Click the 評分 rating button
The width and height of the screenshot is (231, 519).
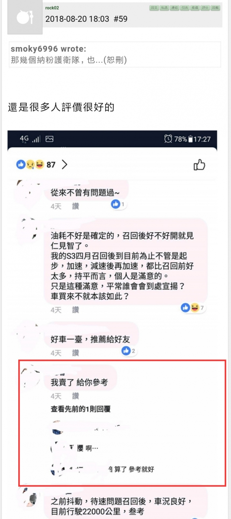[205, 8]
